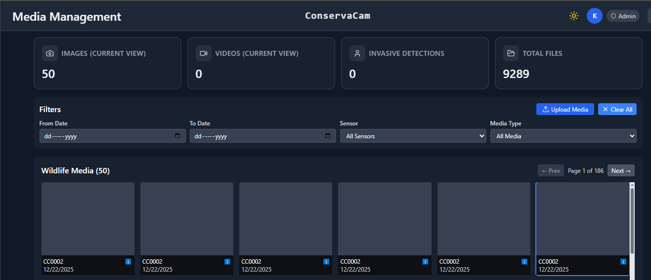Viewport: 651px width, 280px height.
Task: Open the second wildlife media thumbnail
Action: click(x=186, y=219)
